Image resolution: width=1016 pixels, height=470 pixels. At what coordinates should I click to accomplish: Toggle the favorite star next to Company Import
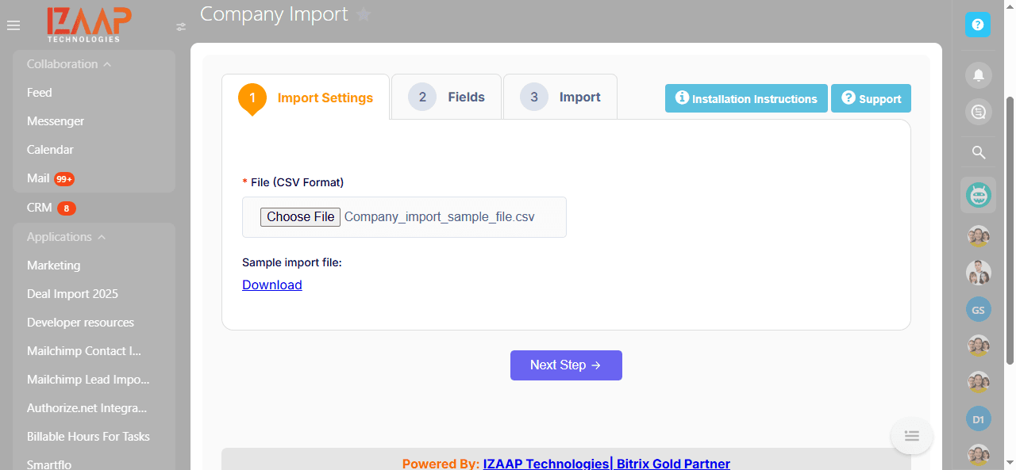tap(364, 13)
